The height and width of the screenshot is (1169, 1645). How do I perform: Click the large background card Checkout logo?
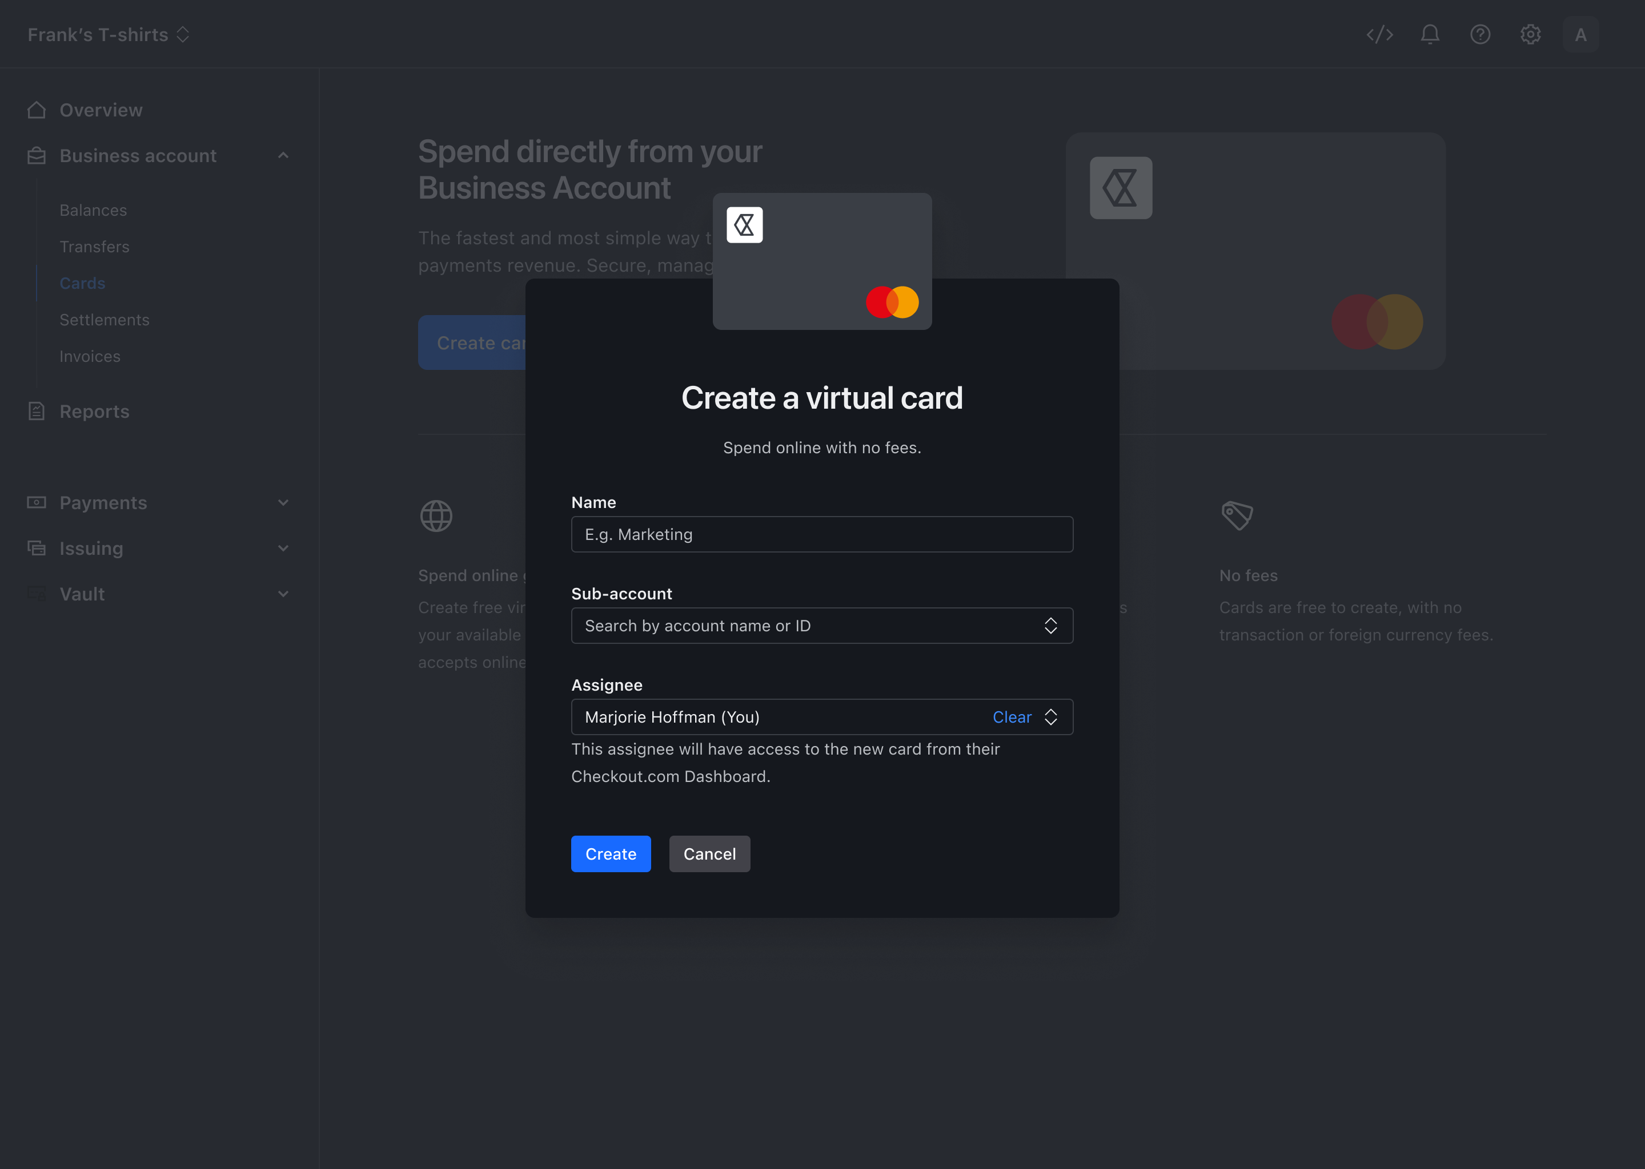pos(1121,188)
